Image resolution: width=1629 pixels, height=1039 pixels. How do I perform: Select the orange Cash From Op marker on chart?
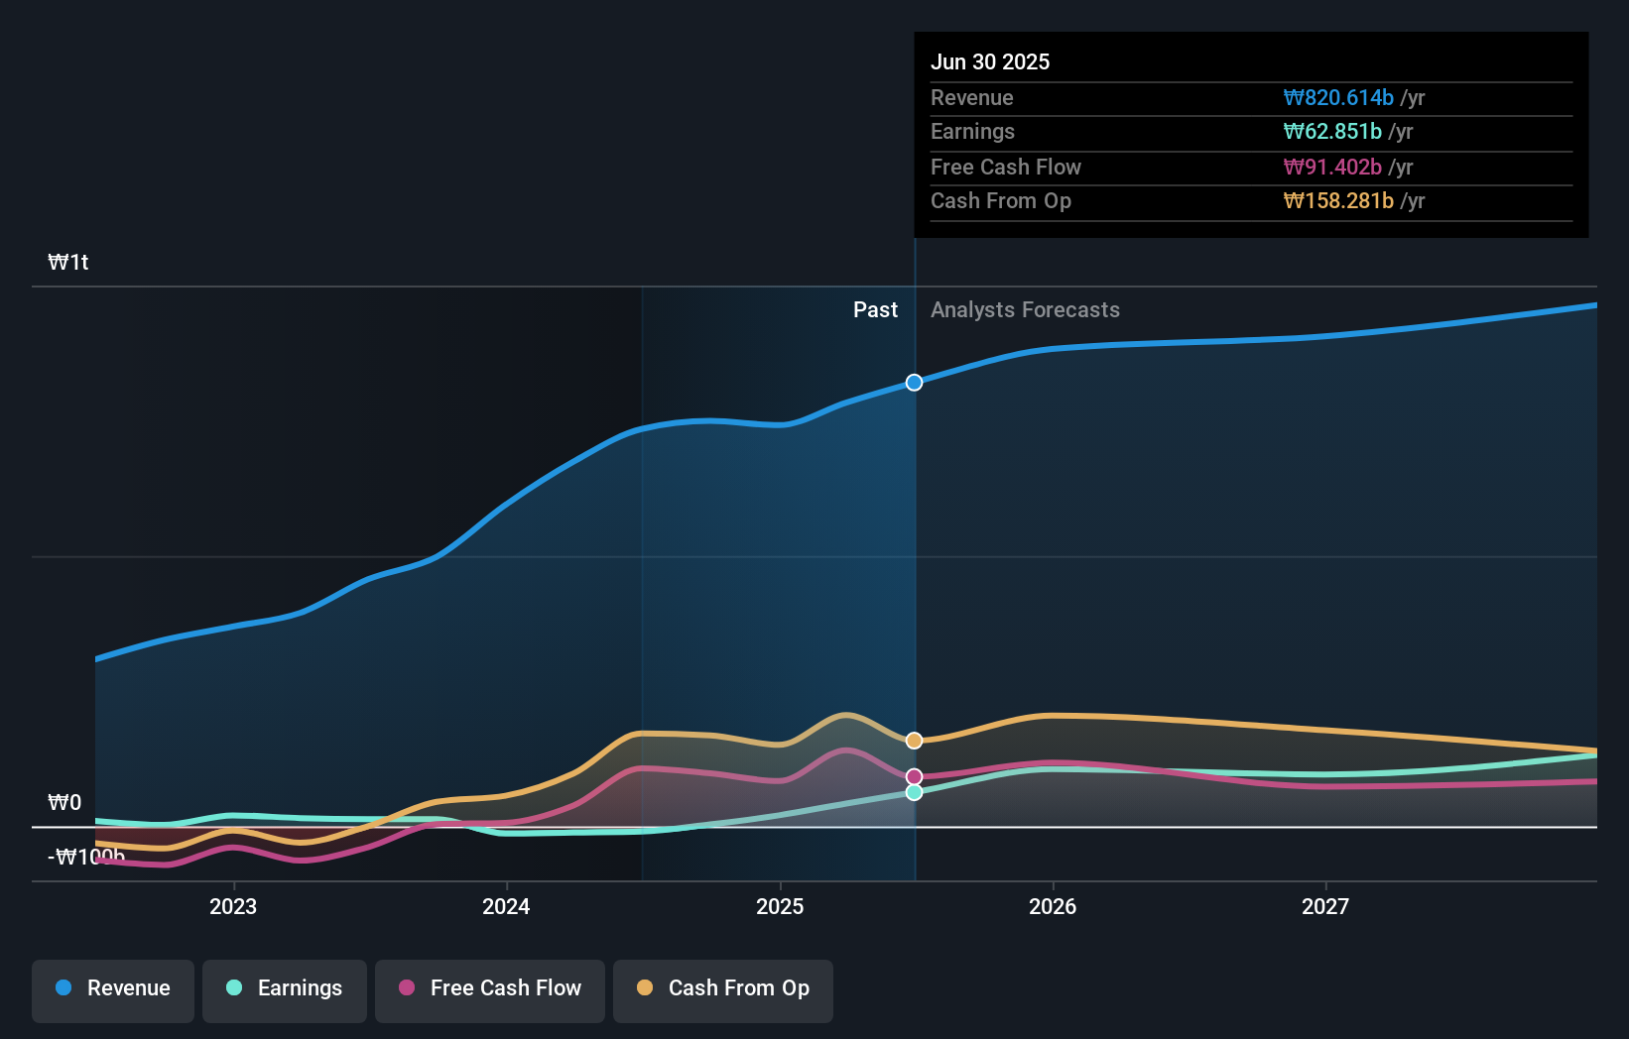pyautogui.click(x=914, y=739)
